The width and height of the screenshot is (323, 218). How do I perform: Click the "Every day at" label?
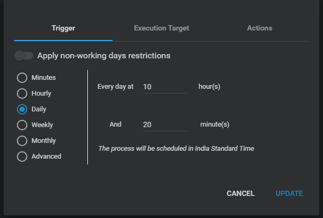115,87
